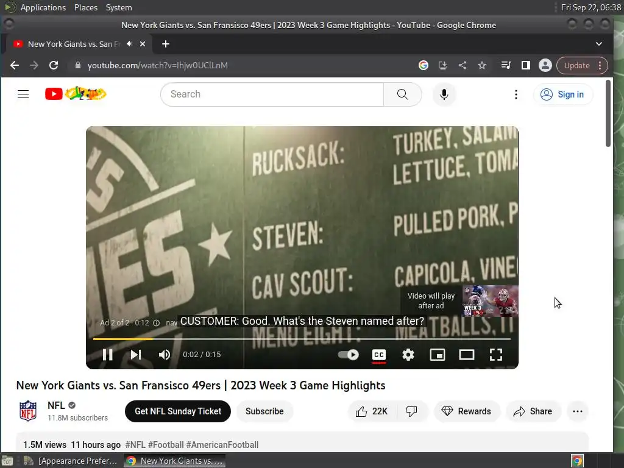The width and height of the screenshot is (624, 468).
Task: Click the address bar URL
Action: 158,65
